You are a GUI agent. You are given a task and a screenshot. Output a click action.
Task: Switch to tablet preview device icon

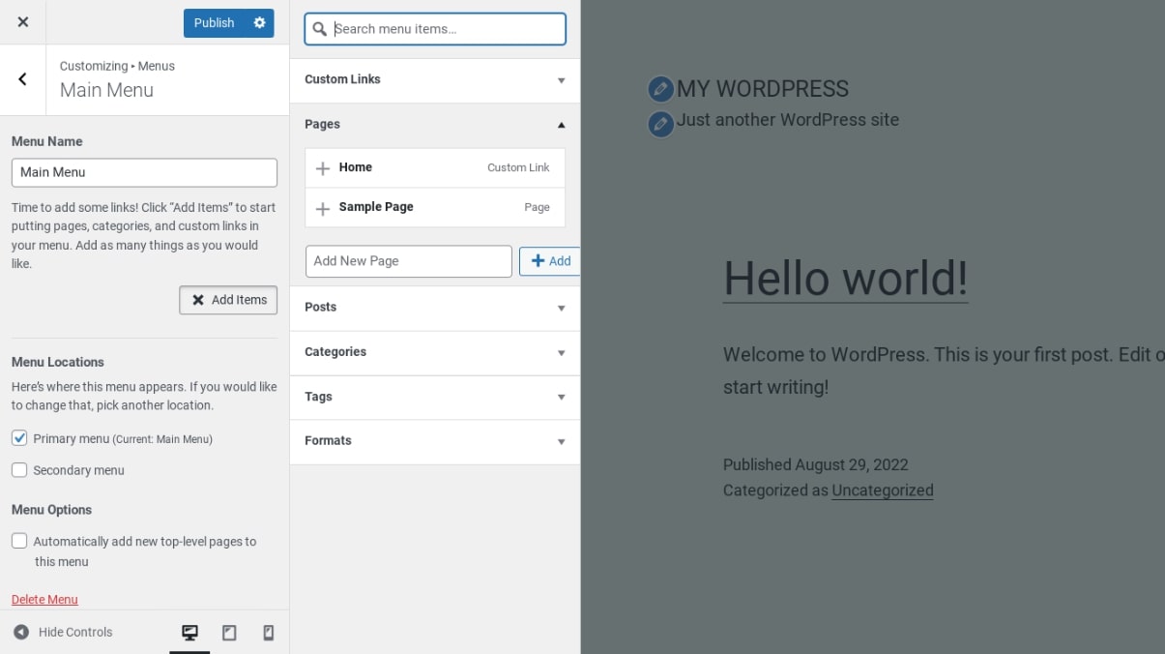click(229, 633)
